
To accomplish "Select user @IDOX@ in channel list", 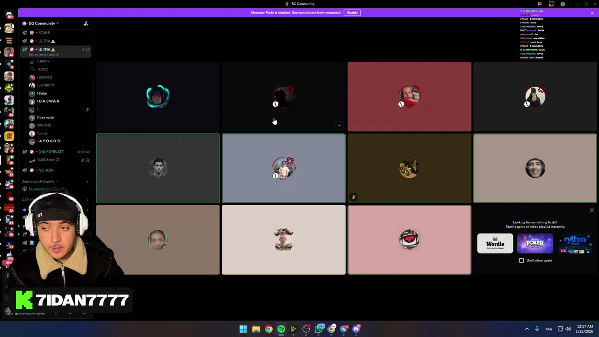I will [x=44, y=125].
